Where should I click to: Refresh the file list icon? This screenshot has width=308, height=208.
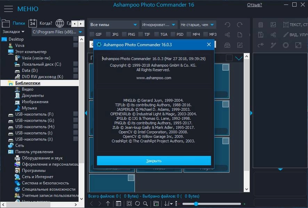pyautogui.click(x=138, y=204)
